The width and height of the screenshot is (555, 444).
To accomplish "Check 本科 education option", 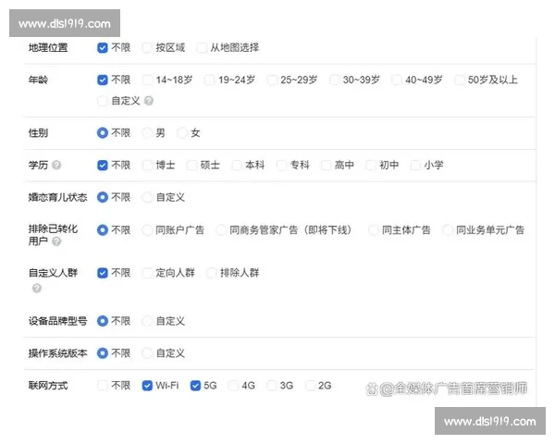I will 237,166.
